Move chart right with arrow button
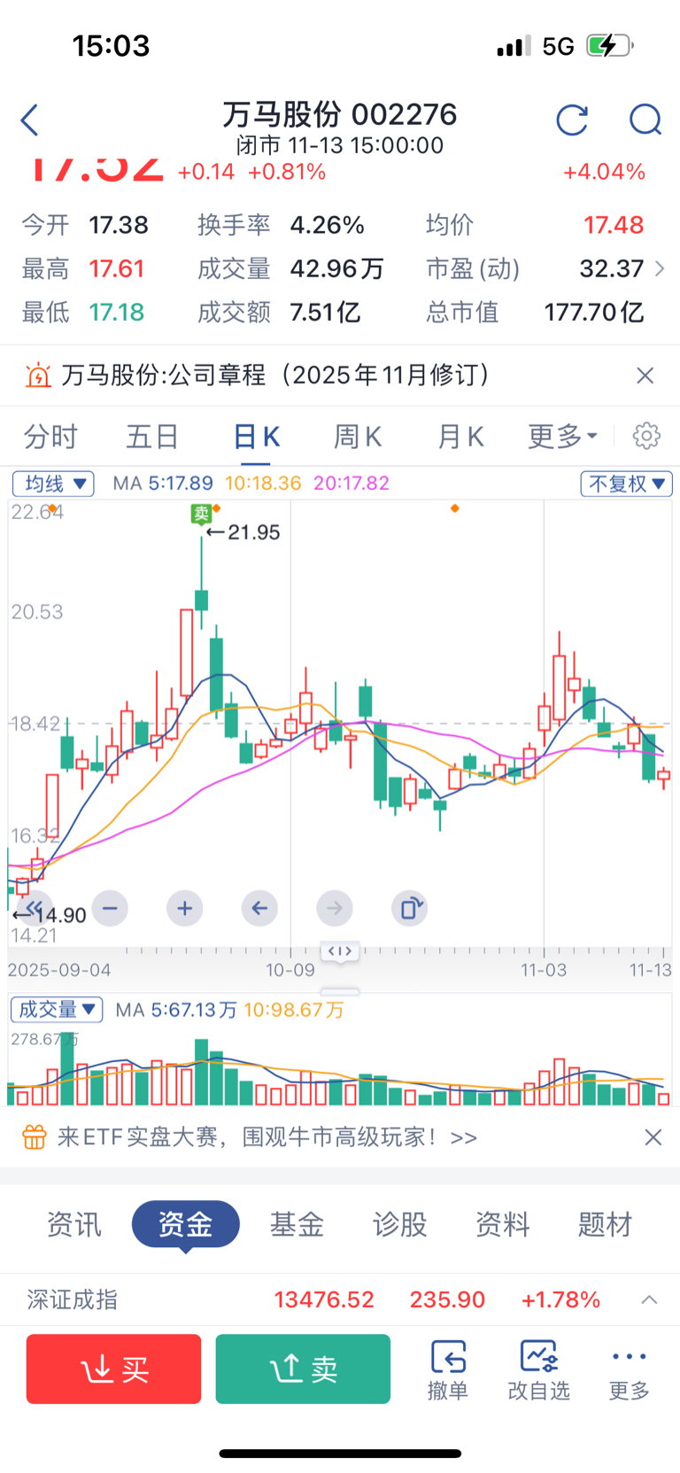The image size is (680, 1473). tap(335, 908)
